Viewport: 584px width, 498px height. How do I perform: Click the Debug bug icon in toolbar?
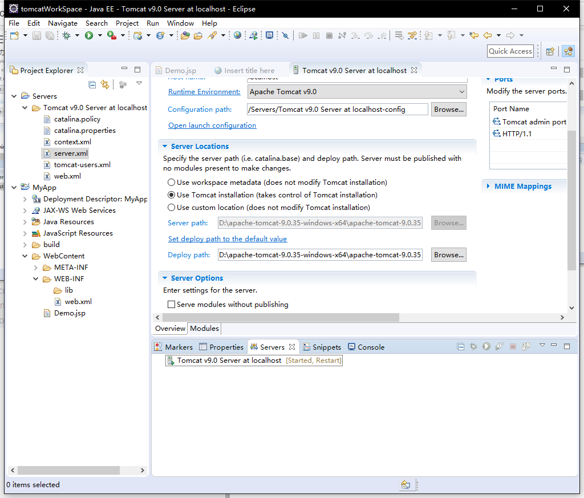pos(67,35)
